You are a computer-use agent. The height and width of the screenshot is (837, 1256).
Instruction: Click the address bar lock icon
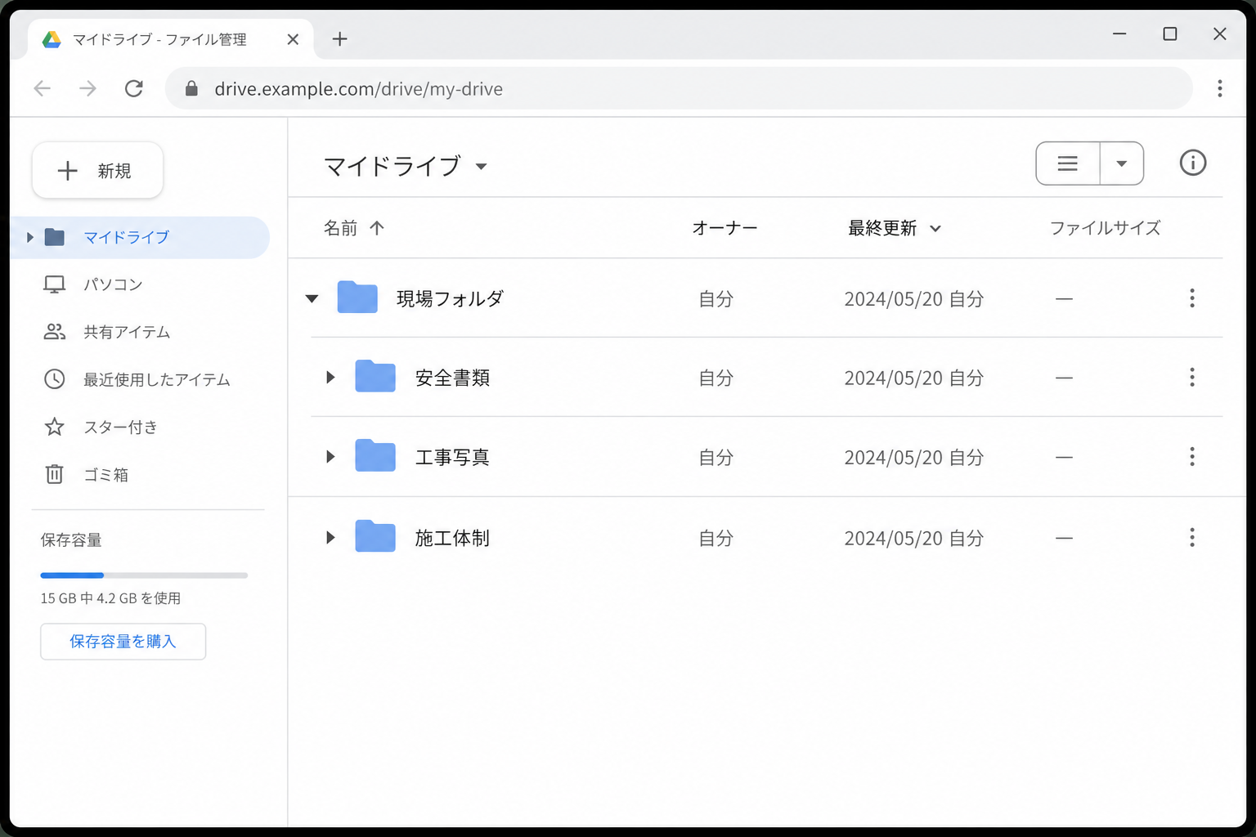[191, 88]
